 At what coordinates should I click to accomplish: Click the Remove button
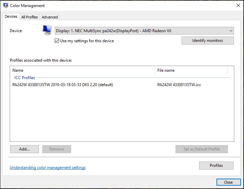57,149
